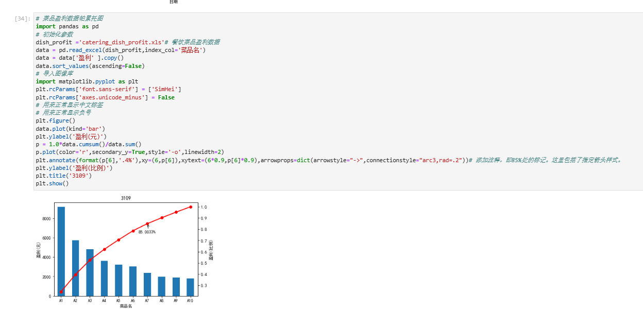
Task: Click the right '盈利(比例)' y-axis label
Action: pyautogui.click(x=211, y=250)
